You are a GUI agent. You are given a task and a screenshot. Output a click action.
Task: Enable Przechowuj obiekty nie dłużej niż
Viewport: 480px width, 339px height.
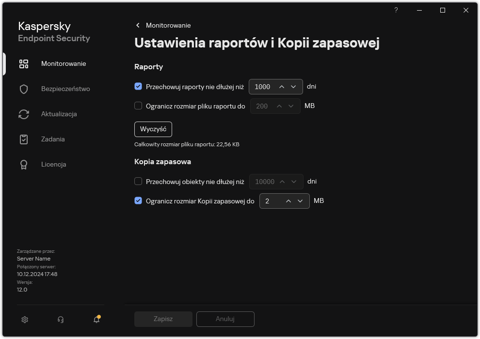click(139, 182)
